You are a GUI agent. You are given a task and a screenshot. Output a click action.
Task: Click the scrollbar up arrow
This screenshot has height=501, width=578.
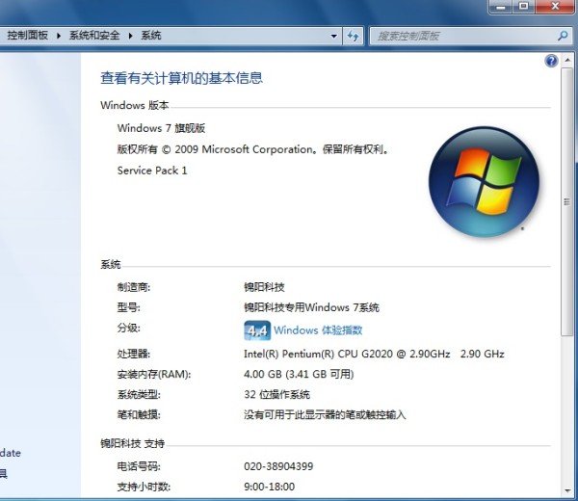pos(567,60)
